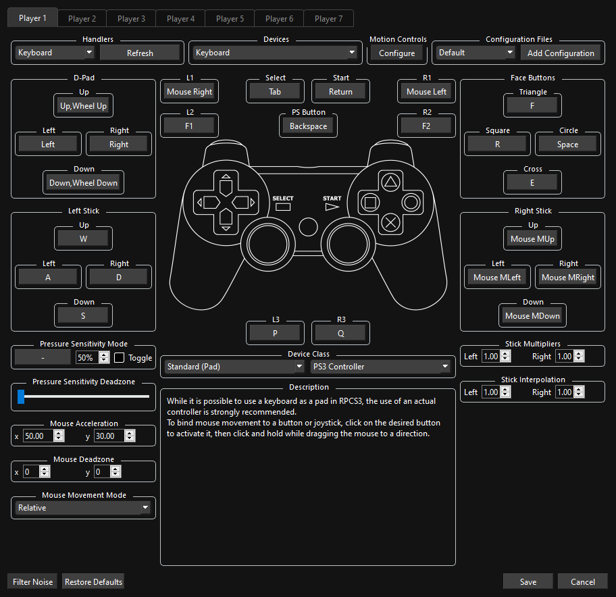Expand the Standard (Pad) device class dropdown

[x=234, y=367]
